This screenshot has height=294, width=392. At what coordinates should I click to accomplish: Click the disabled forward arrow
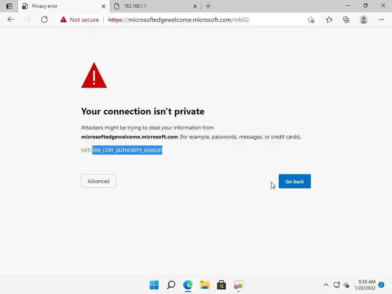click(28, 20)
